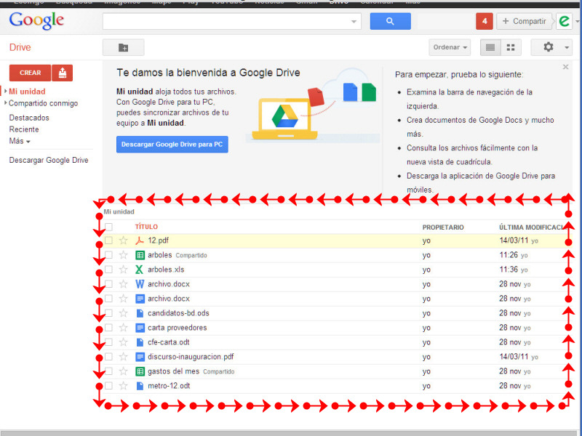
Task: Check the box for cfe-carta.odt
Action: pos(108,342)
